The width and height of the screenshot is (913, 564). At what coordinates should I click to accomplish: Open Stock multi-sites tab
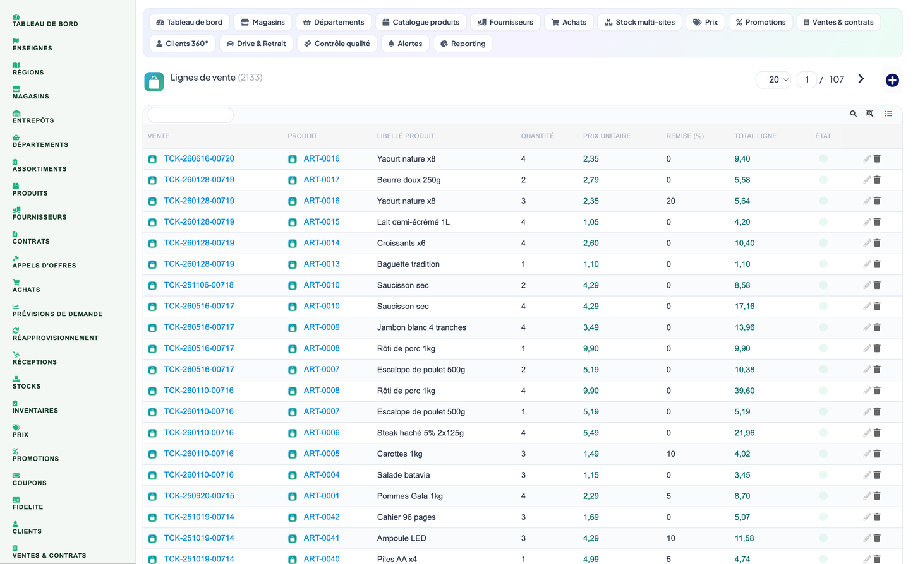point(639,22)
